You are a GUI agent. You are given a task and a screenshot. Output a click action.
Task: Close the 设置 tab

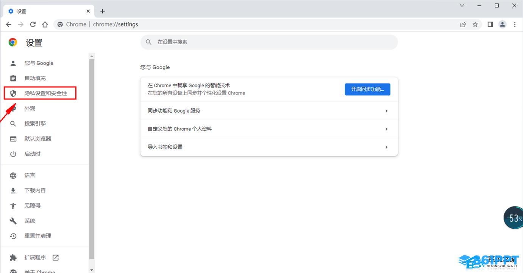pyautogui.click(x=88, y=11)
